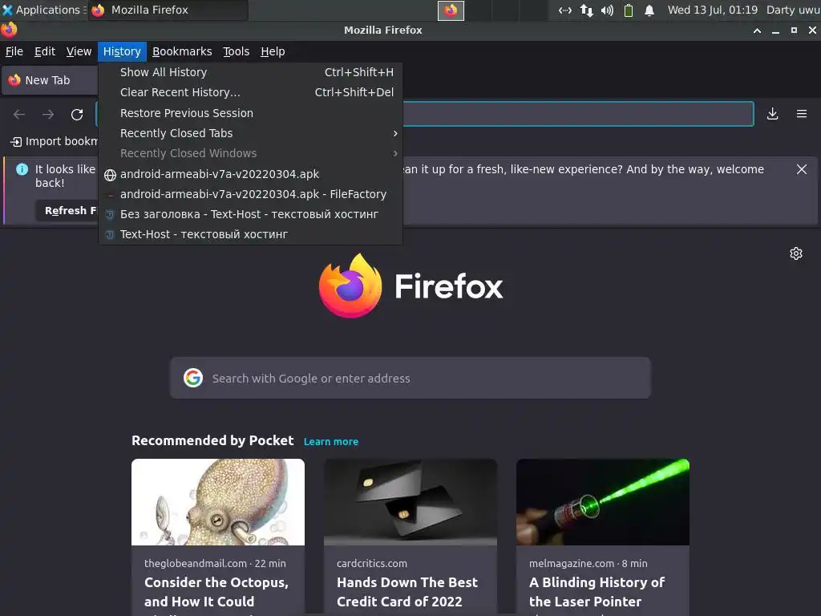Screen dimensions: 821x616
Task: Click Refresh Firefox button
Action: [x=67, y=211]
